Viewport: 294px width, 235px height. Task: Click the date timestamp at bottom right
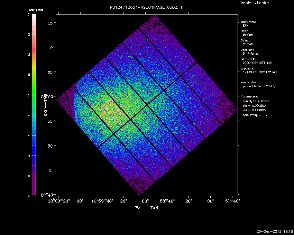click(x=274, y=231)
